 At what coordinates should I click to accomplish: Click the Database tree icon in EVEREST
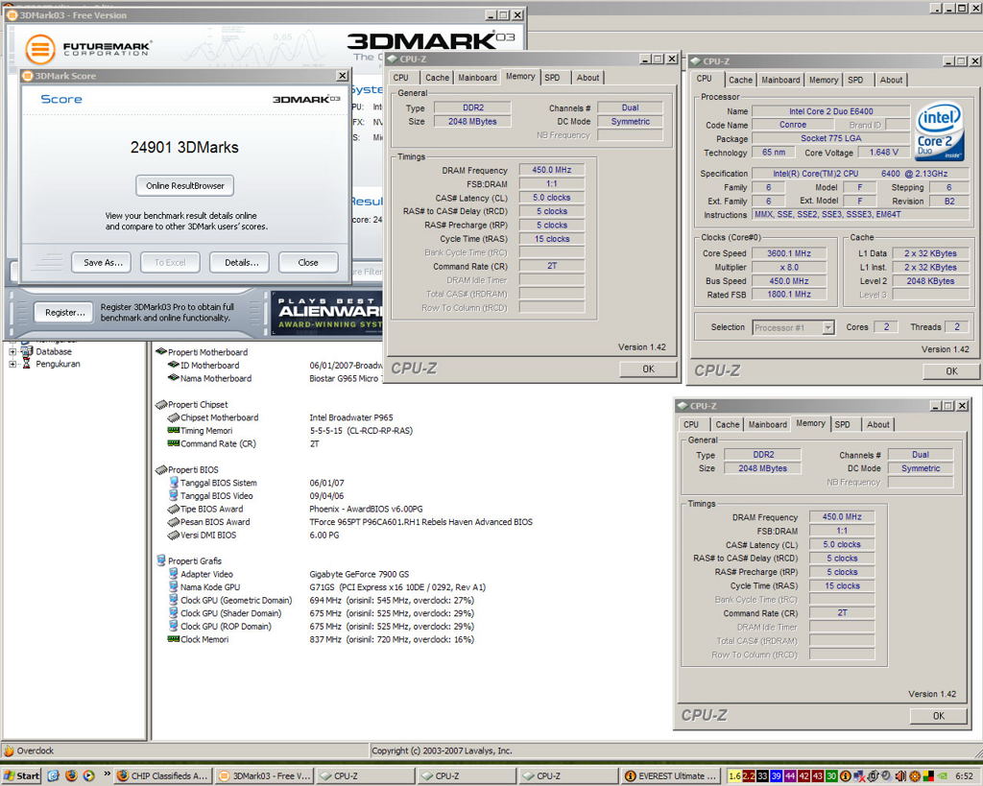[x=27, y=351]
